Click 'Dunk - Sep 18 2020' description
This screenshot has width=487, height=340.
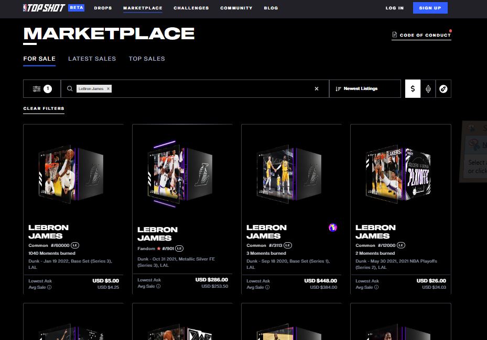[288, 264]
